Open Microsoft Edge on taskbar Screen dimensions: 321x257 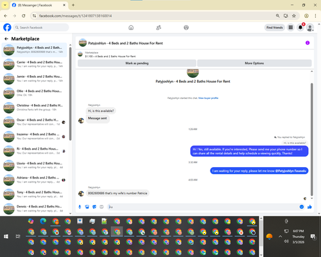coord(43,221)
